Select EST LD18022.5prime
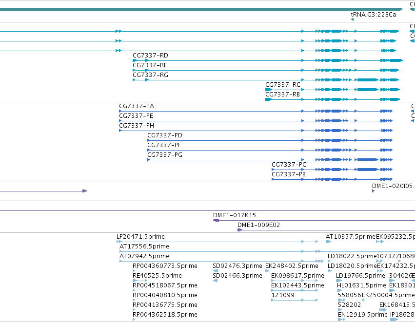The width and height of the screenshot is (415, 322). (x=352, y=256)
